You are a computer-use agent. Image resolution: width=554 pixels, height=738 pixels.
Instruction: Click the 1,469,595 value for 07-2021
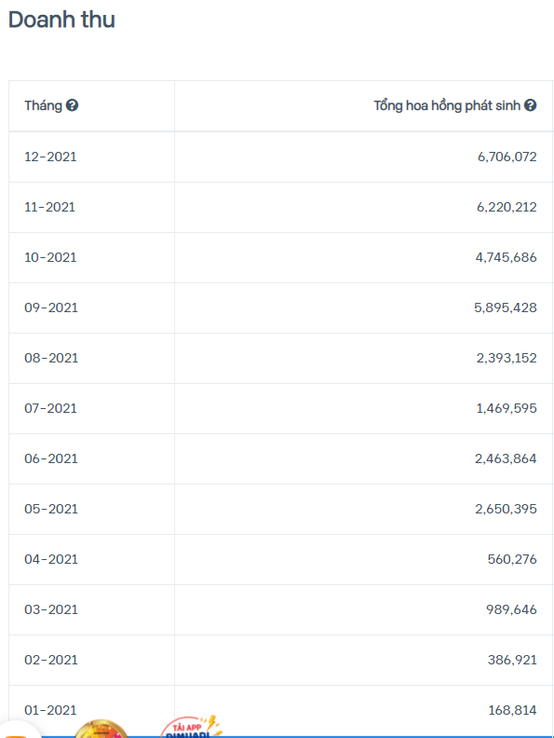coord(507,408)
